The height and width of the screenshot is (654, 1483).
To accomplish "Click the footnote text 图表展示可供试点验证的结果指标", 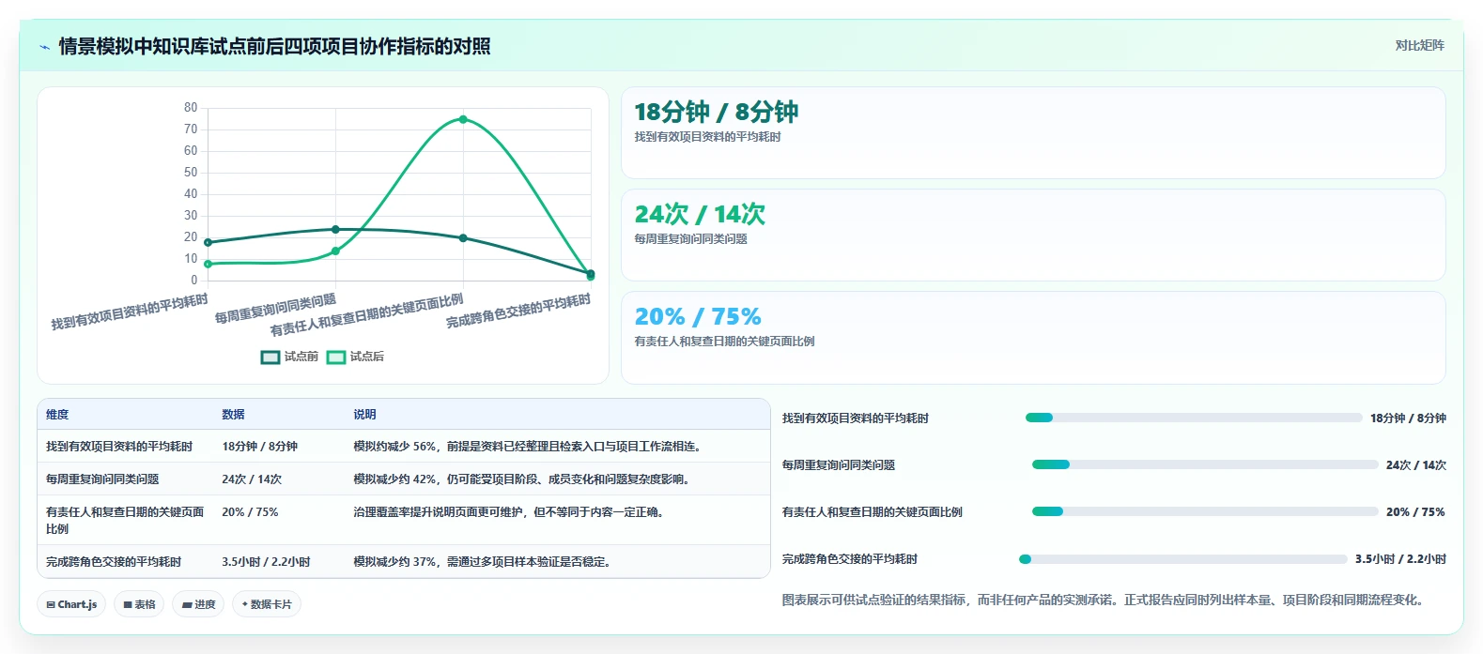I will tap(873, 600).
